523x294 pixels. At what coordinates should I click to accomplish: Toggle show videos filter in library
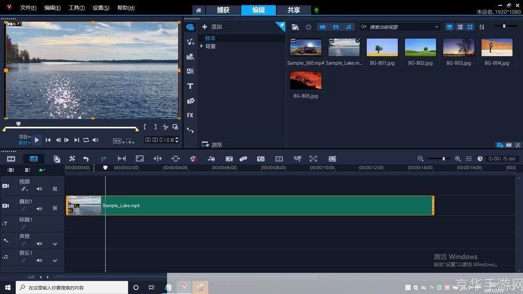pos(322,27)
